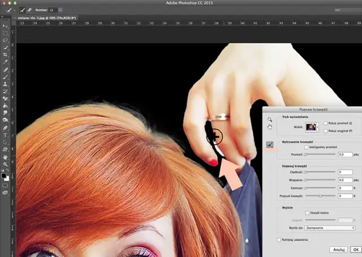Click the Rozmiar size input field
The width and height of the screenshot is (362, 257).
(x=53, y=10)
